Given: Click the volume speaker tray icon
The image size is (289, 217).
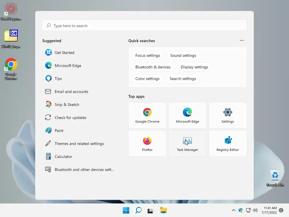Looking at the screenshot, I should click(x=255, y=210).
